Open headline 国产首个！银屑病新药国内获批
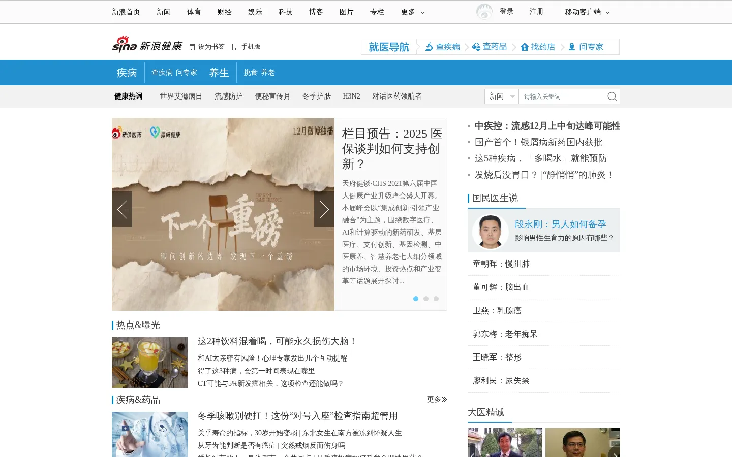This screenshot has height=457, width=732. point(539,142)
